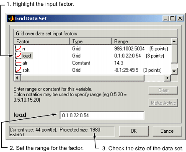Viewport: 186px width, 152px height.
Task: Click the Clear button
Action: 163,90
